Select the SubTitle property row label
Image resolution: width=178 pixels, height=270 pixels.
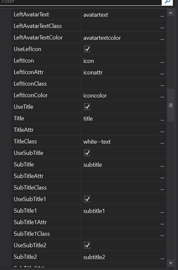24,165
